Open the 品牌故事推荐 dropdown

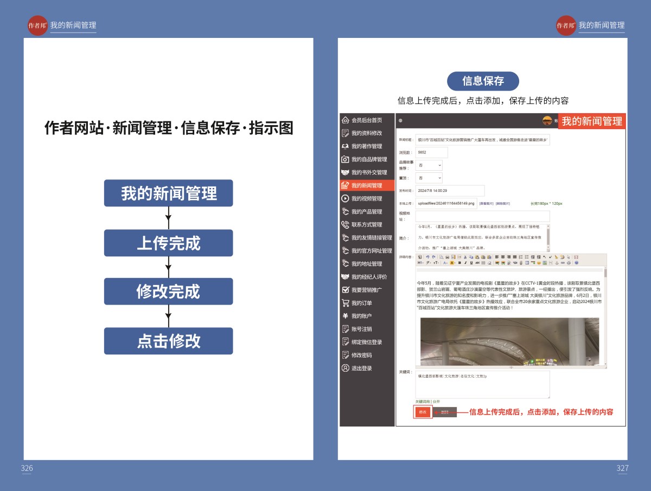(x=429, y=165)
